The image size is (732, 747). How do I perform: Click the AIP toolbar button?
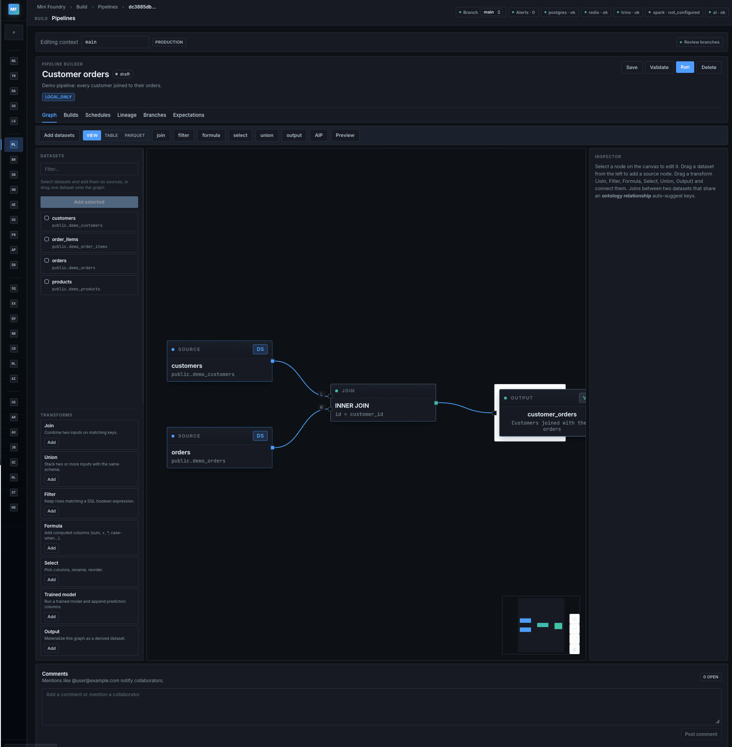pos(319,135)
